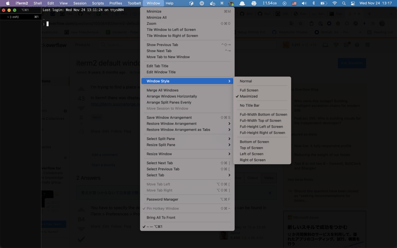This screenshot has height=248, width=397.
Task: Open the volume control in menu bar
Action: pyautogui.click(x=304, y=3)
